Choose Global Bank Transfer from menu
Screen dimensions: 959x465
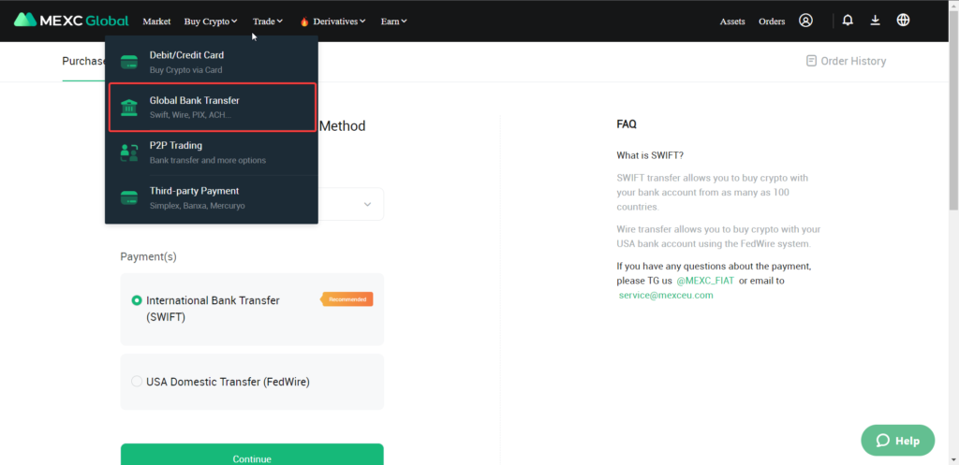[212, 107]
